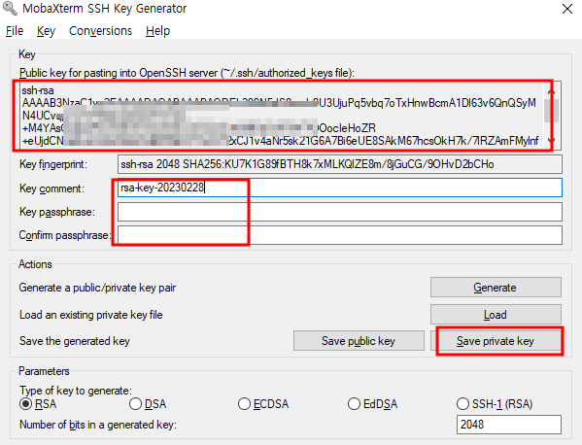Click the public key box scroll down arrow
Viewport: 582px width, 445px height.
click(552, 141)
